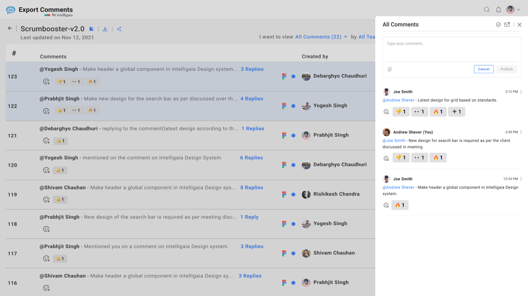The image size is (528, 296).
Task: Open the '3 Replies' link on row 123
Action: coord(252,69)
